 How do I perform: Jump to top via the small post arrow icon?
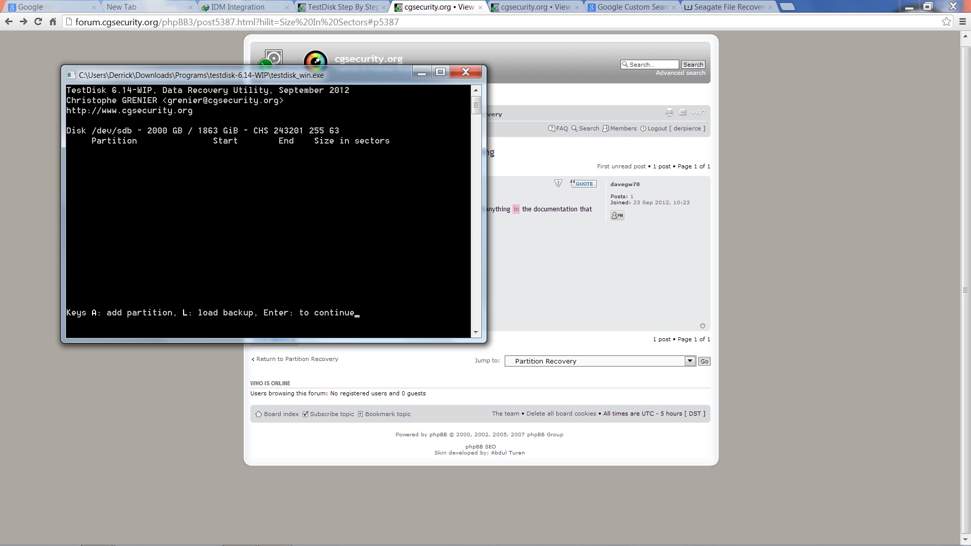click(702, 326)
